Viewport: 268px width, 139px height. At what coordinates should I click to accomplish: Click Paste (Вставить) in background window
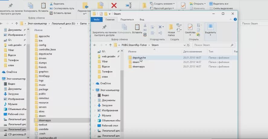(x=43, y=8)
